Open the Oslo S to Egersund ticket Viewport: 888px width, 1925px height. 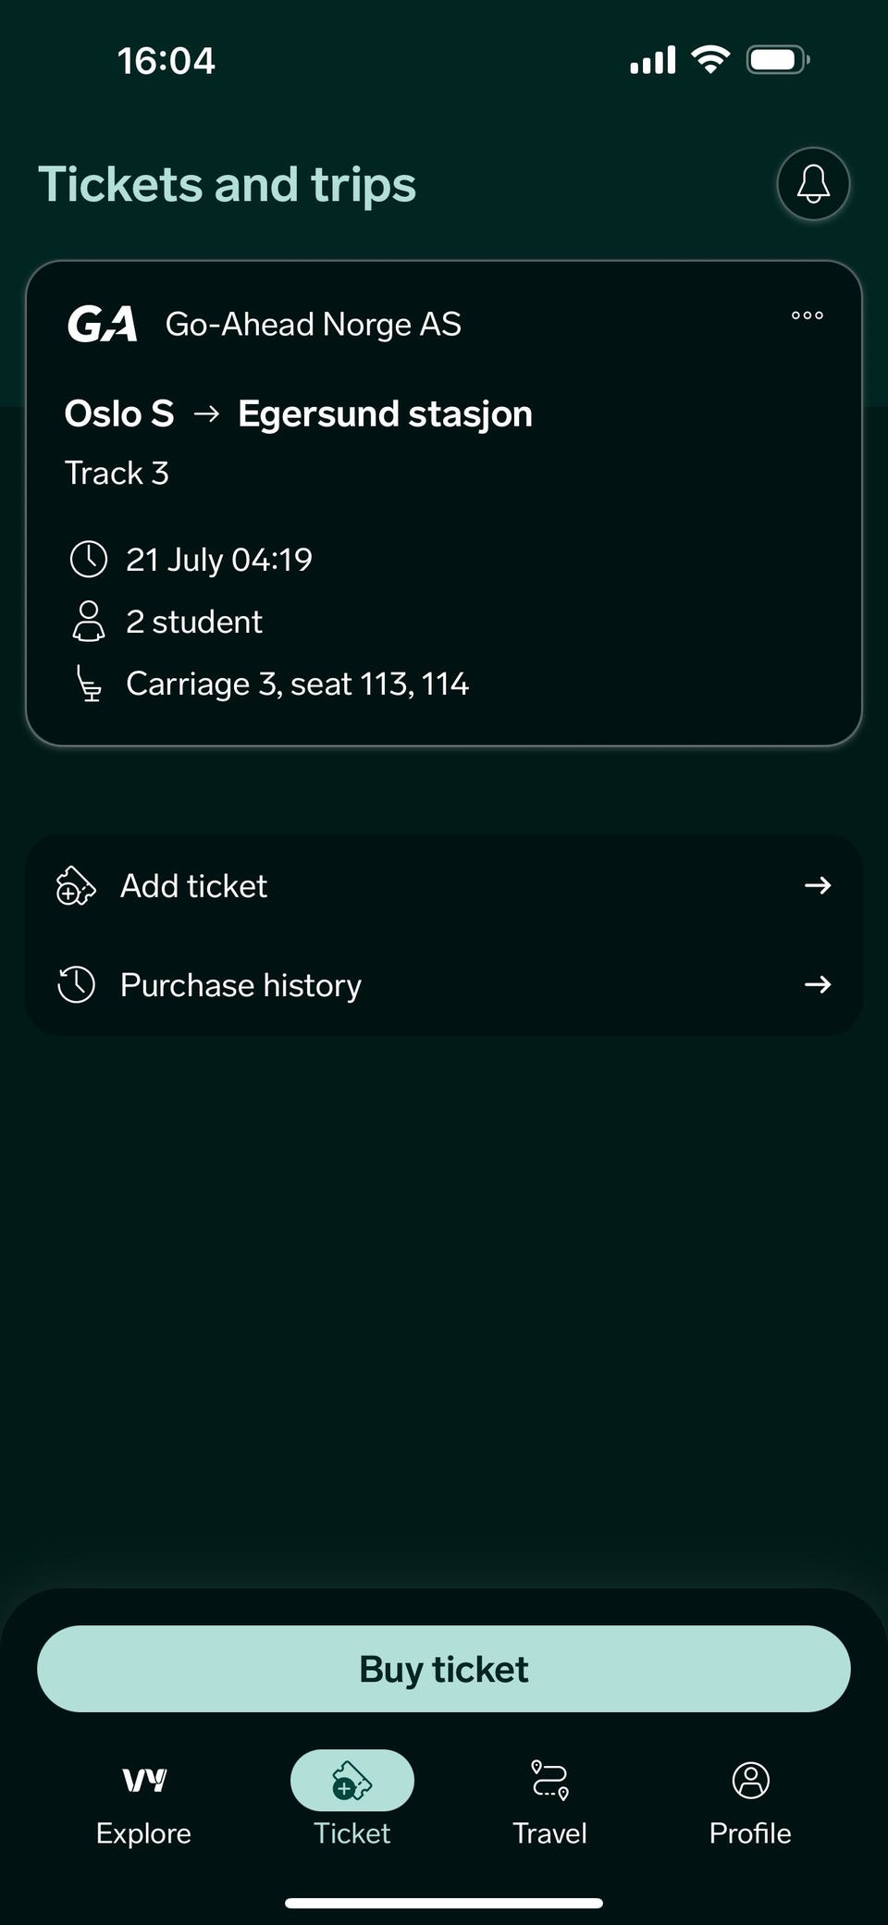[x=444, y=503]
